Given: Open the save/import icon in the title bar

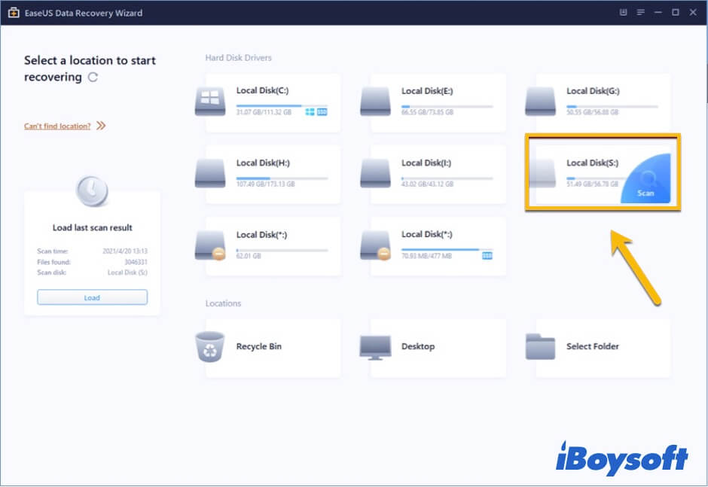Looking at the screenshot, I should [x=622, y=13].
